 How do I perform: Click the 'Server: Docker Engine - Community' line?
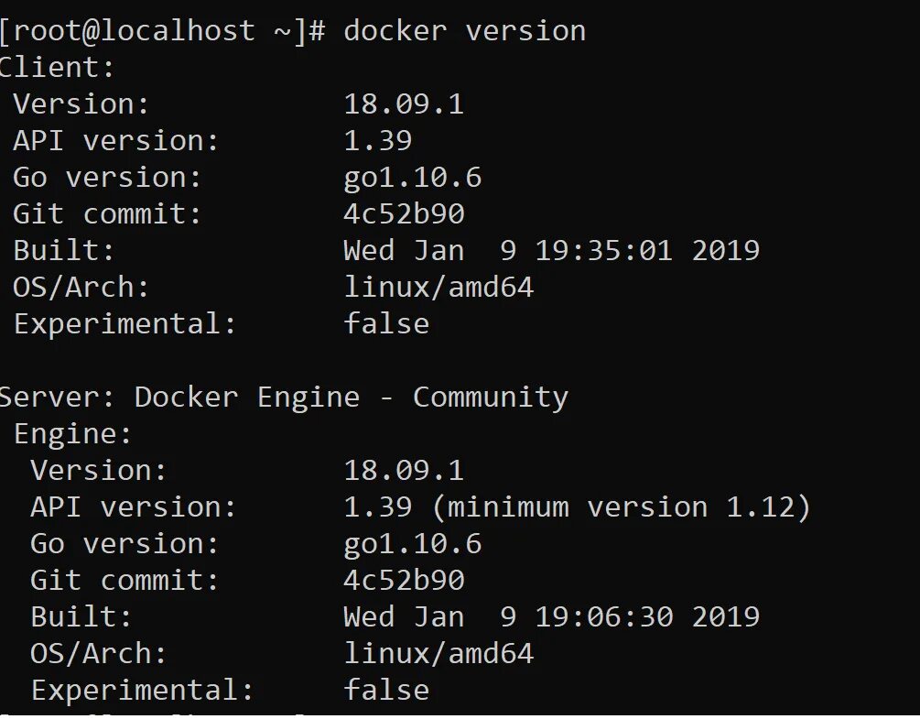[x=284, y=397]
